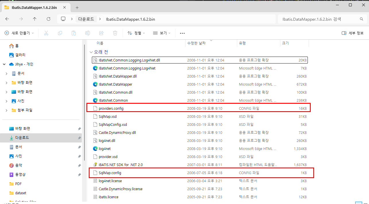Click the text file icon of ibatis.licence
This screenshot has height=204, width=369.
tap(96, 197)
